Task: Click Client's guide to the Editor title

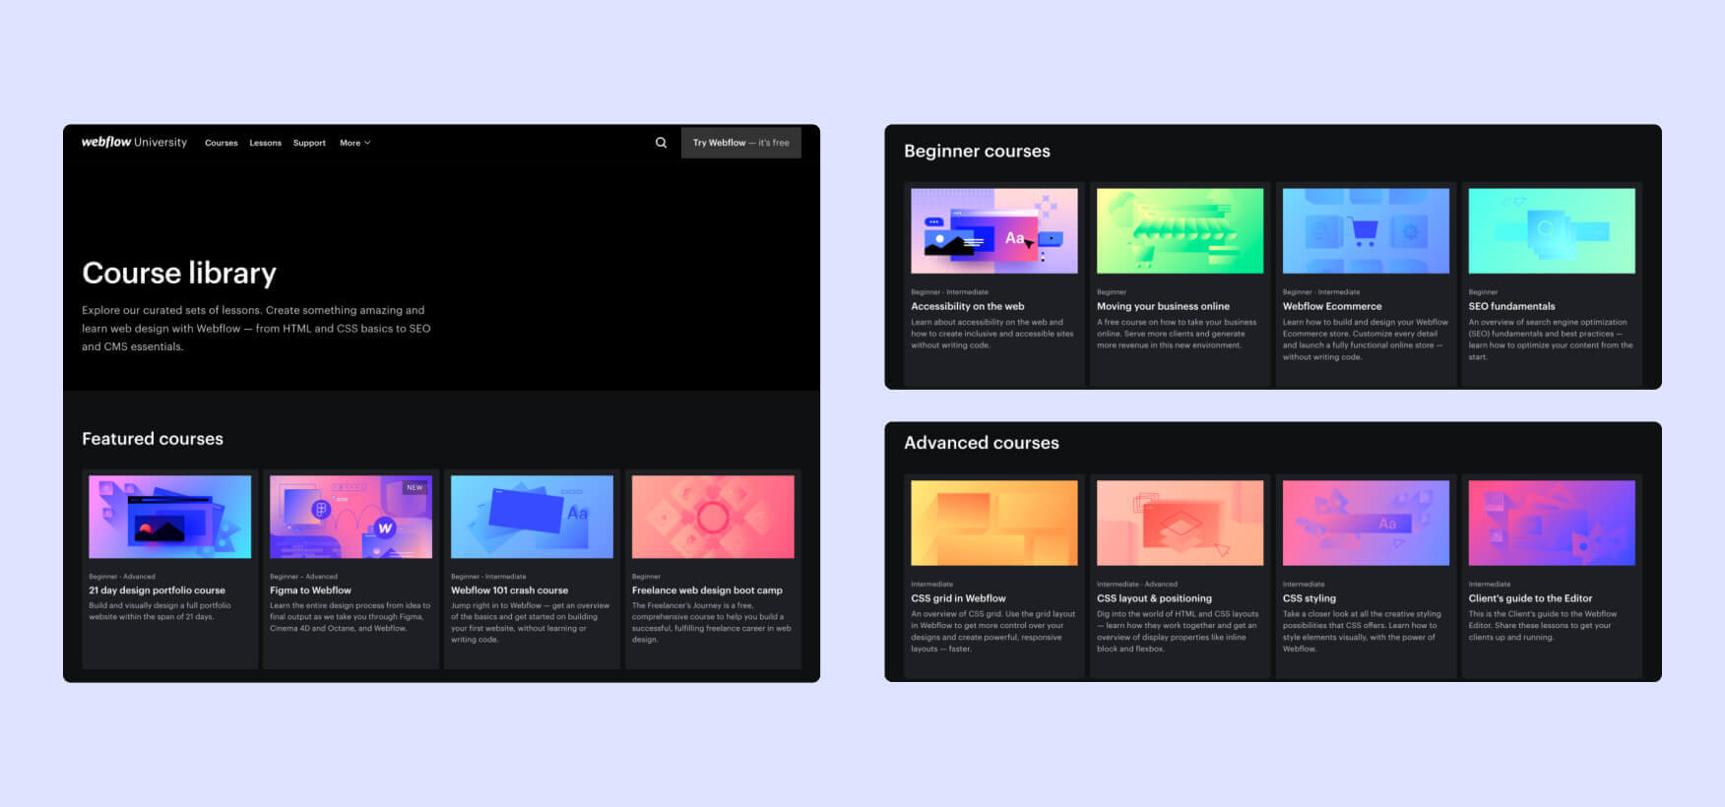Action: tap(1530, 598)
